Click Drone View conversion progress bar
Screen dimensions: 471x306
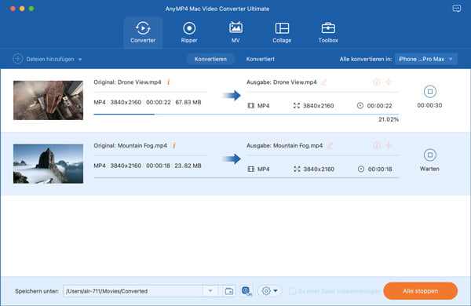(246, 114)
